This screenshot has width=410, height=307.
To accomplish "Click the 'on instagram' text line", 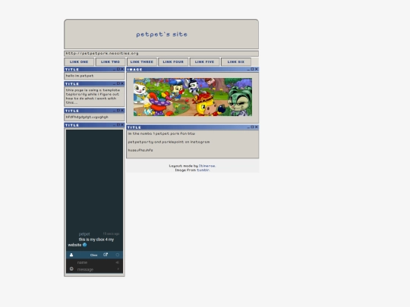I will pos(169,142).
